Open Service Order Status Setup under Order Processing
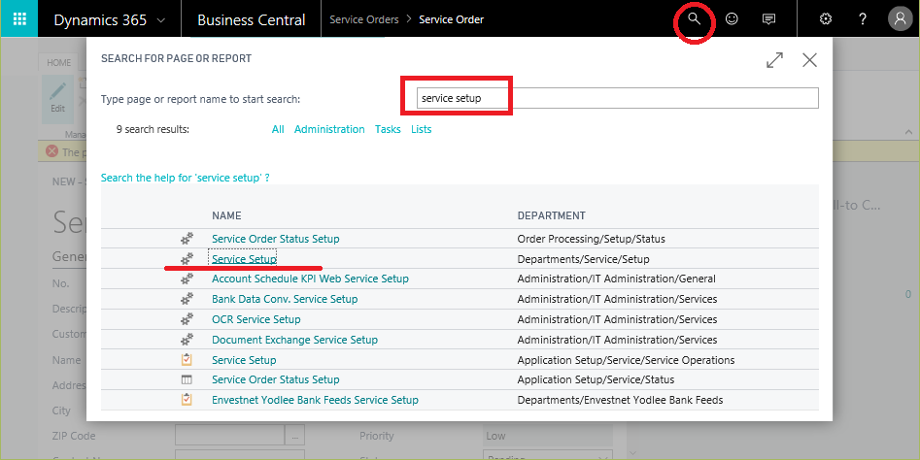The width and height of the screenshot is (920, 460). pos(276,239)
